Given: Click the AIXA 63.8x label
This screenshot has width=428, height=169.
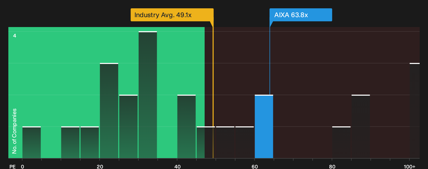Looking at the screenshot, I should pos(301,15).
